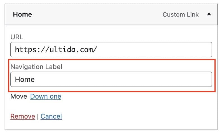
Task: Move the item using the Down one link
Action: click(46, 96)
